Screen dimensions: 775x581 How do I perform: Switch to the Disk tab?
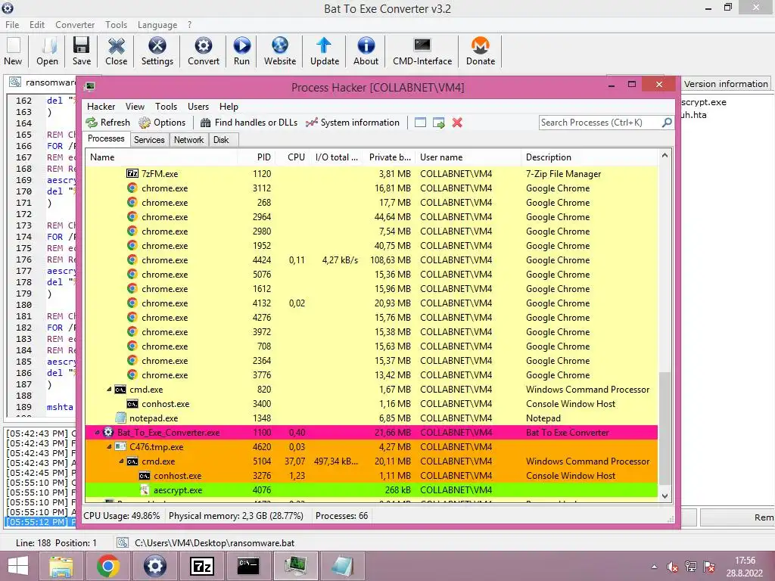click(221, 140)
